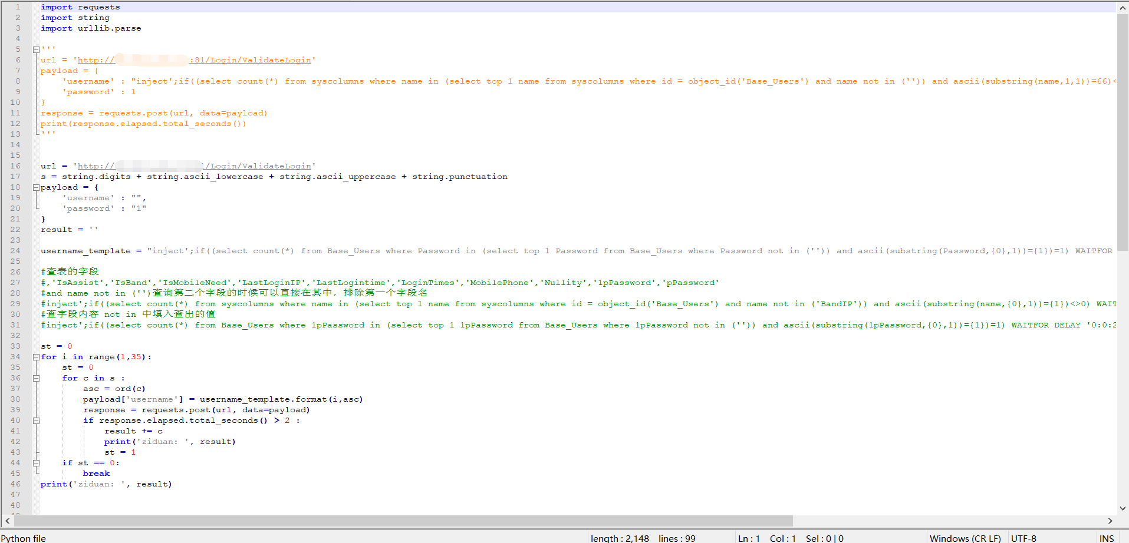Collapse the 'for i in range' loop fold
Viewport: 1129px width, 543px height.
(36, 357)
